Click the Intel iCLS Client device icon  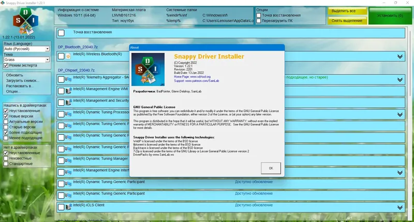click(x=68, y=207)
